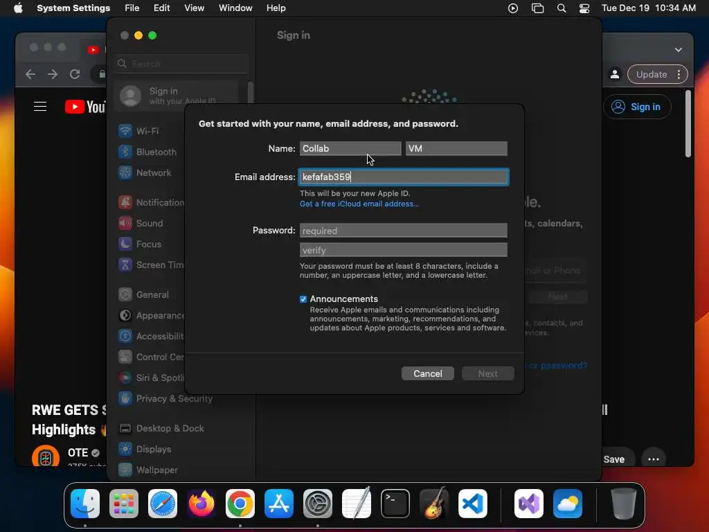Click the OTE channel avatar
This screenshot has width=709, height=532.
46,456
